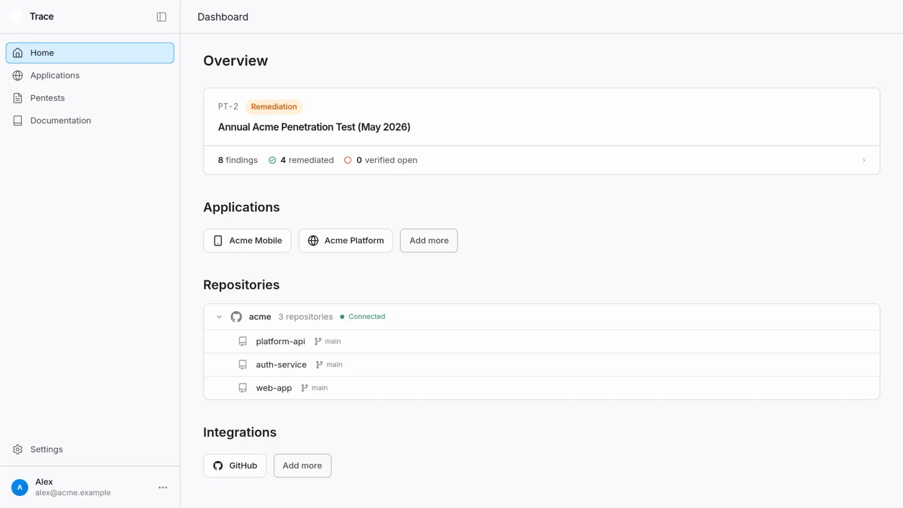The width and height of the screenshot is (903, 508).
Task: Click the 3 repositories label
Action: 305,317
